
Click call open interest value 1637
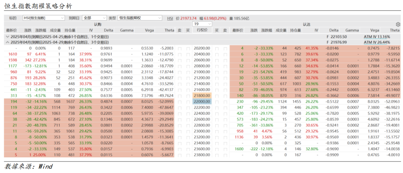[x=71, y=101]
